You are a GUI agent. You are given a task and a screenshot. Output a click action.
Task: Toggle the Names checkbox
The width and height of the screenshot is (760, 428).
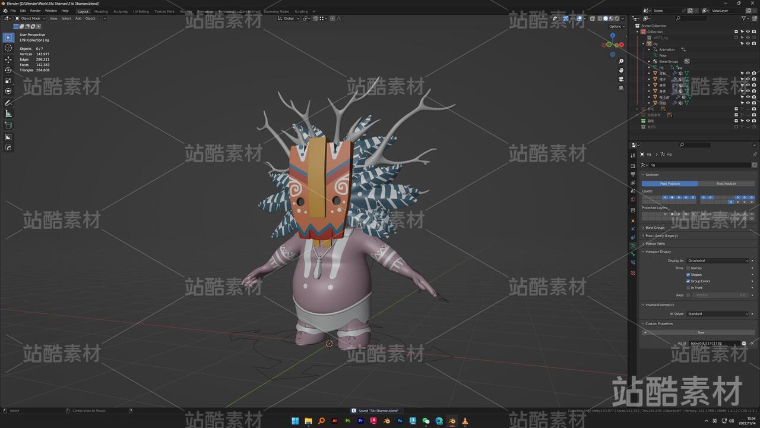coord(688,268)
